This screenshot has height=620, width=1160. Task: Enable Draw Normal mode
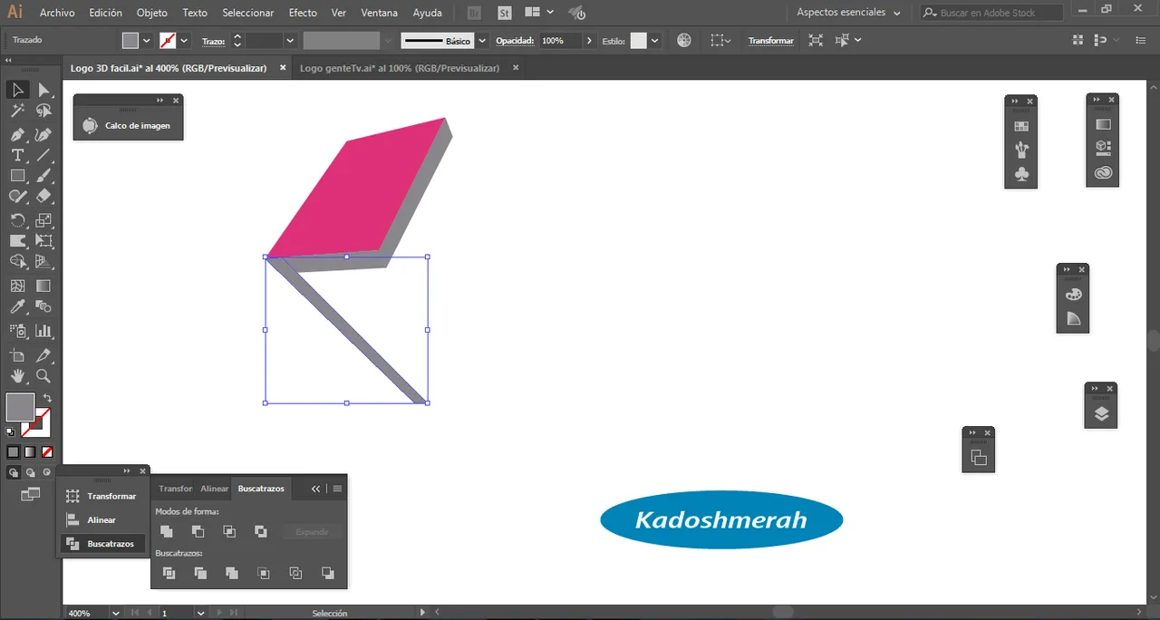14,472
